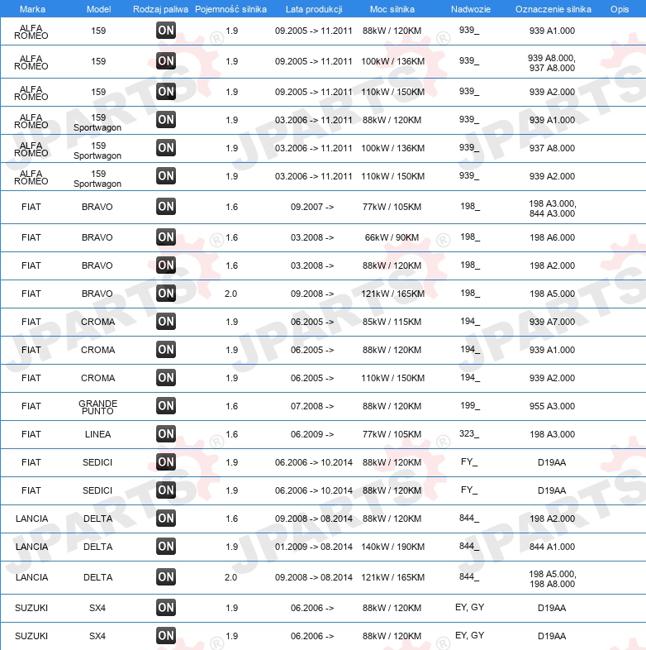646x650 pixels.
Task: Click the ON badge for Lancia Delta 2.0 121kW row
Action: pos(166,577)
